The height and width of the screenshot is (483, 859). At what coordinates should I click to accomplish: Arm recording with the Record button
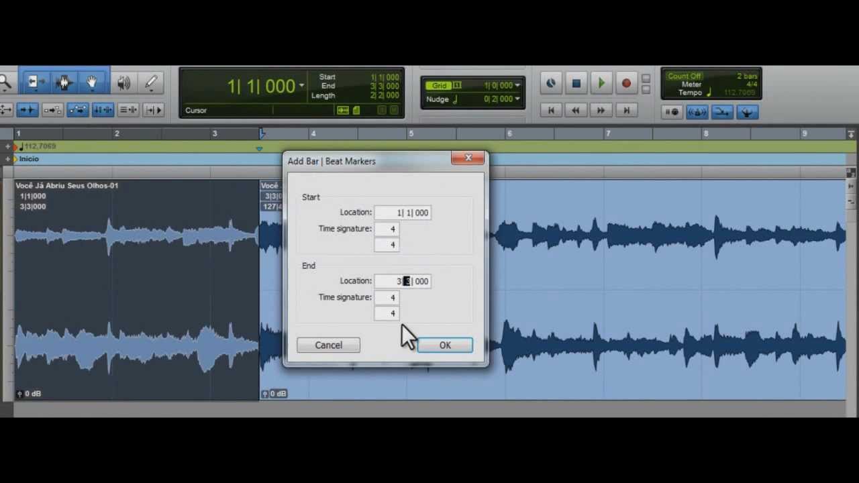pos(626,83)
